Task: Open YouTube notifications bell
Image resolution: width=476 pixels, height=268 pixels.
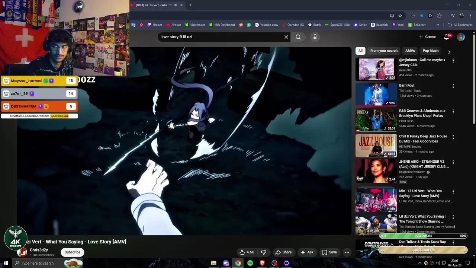Action: (447, 37)
